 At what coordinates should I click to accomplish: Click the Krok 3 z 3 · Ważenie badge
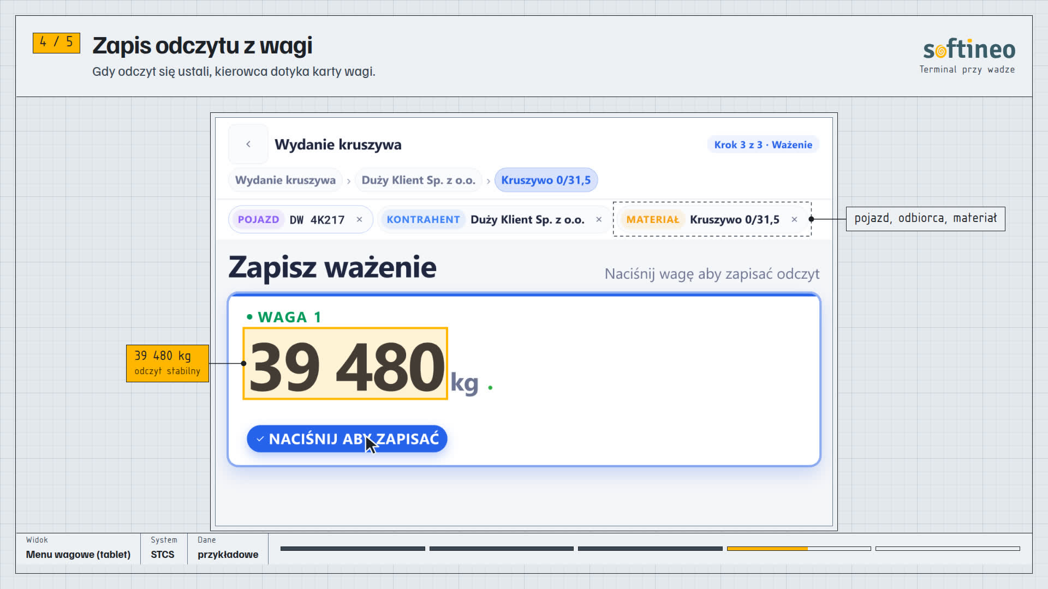[763, 145]
